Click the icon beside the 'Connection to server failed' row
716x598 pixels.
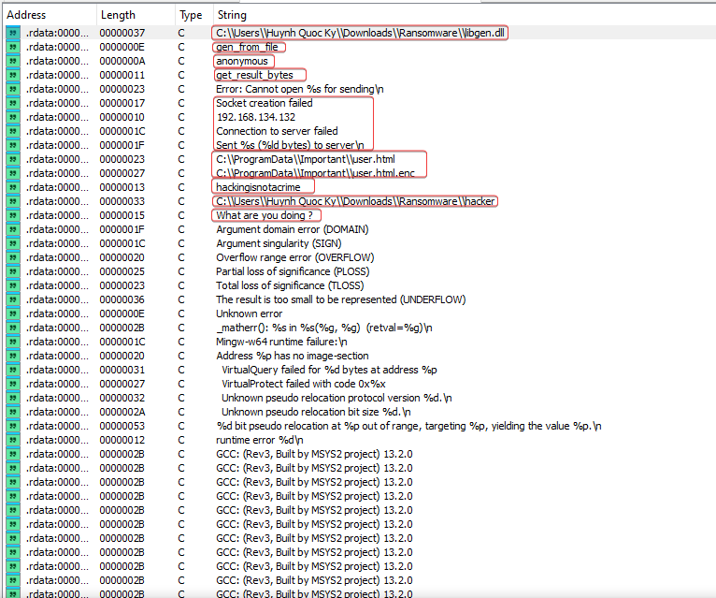13,131
